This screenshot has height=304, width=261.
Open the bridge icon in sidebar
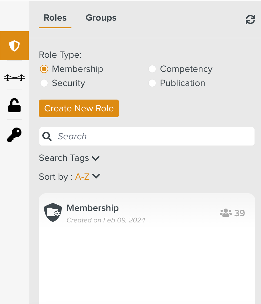coord(14,77)
